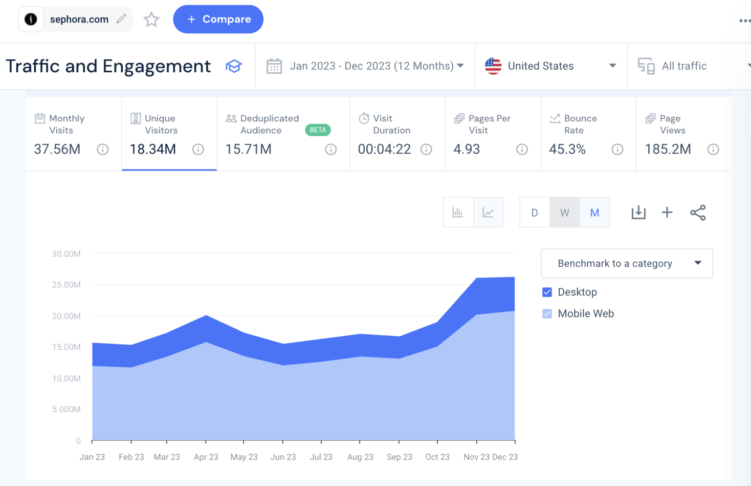Change country from United States

(550, 66)
